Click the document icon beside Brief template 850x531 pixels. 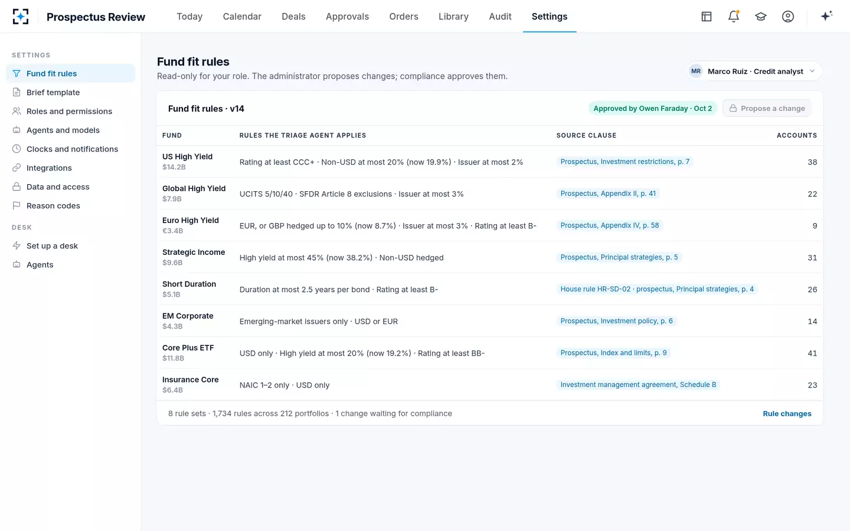[x=17, y=92]
